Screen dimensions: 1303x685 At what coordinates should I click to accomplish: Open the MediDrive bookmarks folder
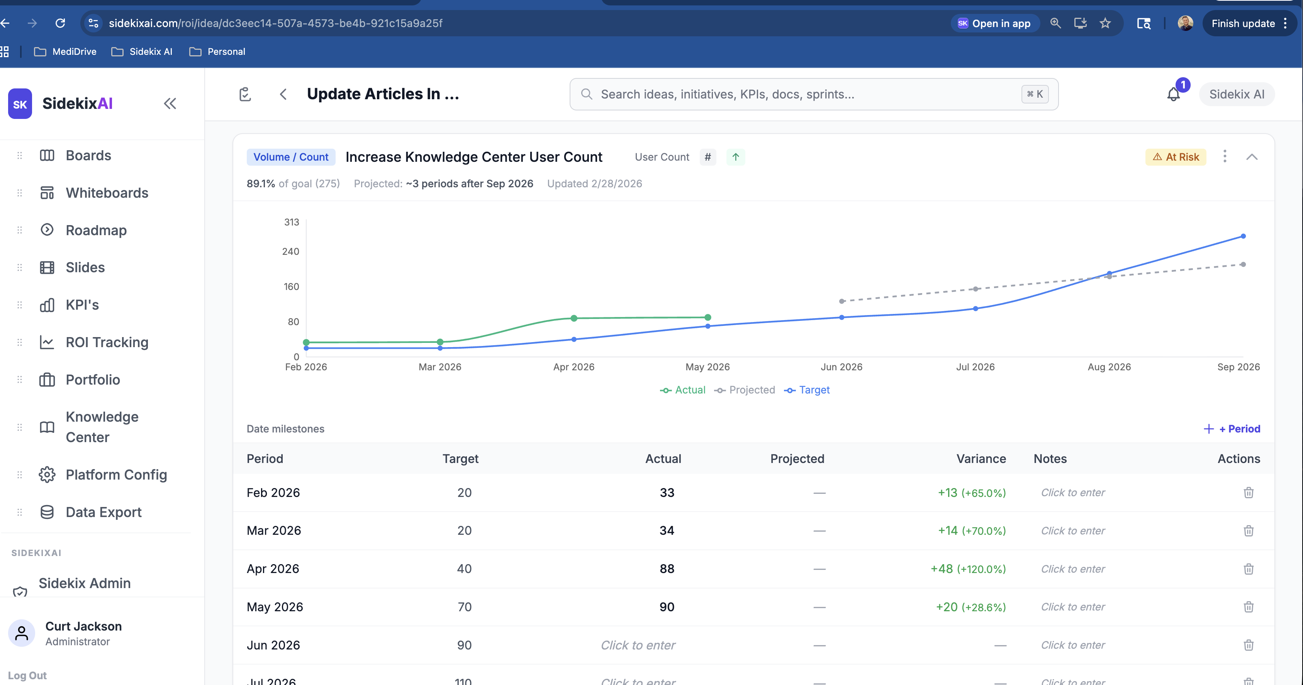click(65, 52)
